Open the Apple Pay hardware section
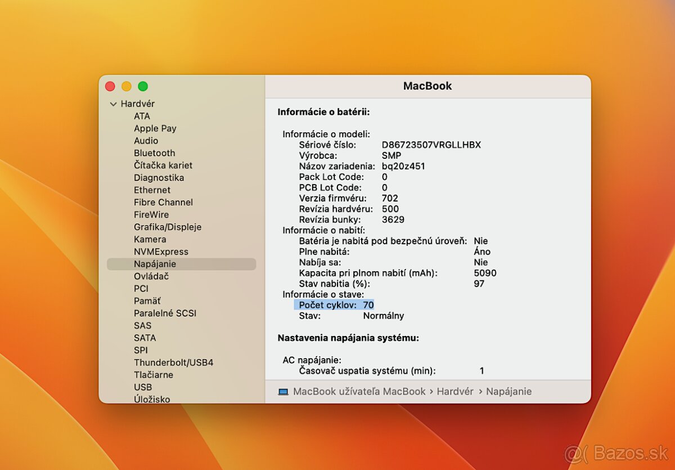 [x=155, y=128]
